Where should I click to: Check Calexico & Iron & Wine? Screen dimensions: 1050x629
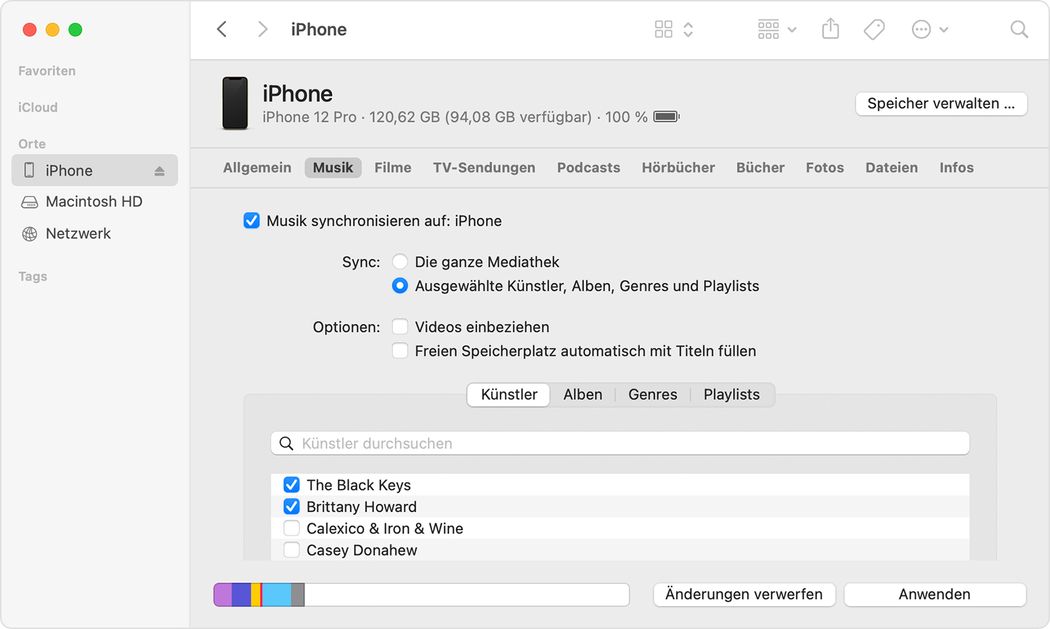tap(291, 528)
